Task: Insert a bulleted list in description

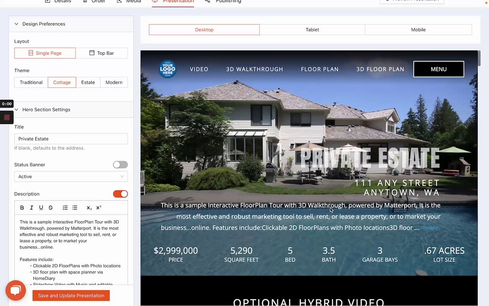Action: pyautogui.click(x=75, y=208)
